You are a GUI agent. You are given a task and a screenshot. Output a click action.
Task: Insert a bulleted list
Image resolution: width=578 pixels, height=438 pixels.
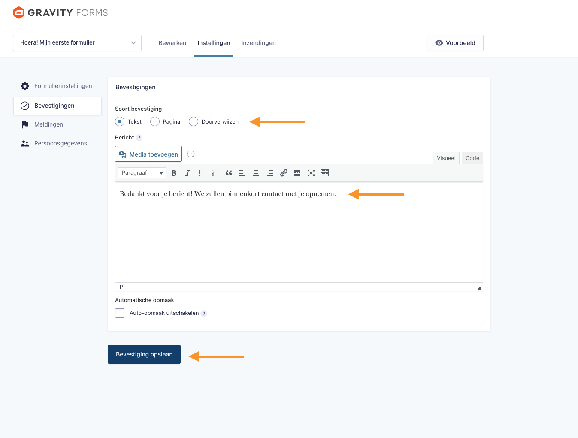coord(201,173)
